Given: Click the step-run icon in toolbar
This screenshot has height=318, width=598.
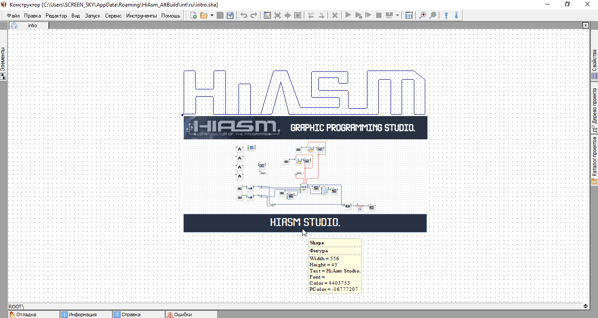Looking at the screenshot, I should [368, 15].
